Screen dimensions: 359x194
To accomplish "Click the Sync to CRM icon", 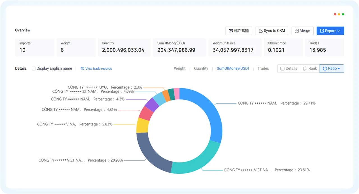I will tap(261, 31).
